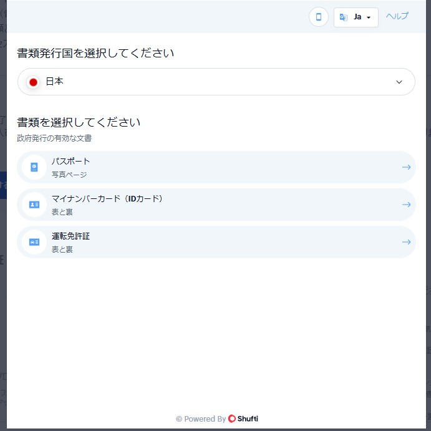Open the ヘルプ help link

(x=397, y=16)
